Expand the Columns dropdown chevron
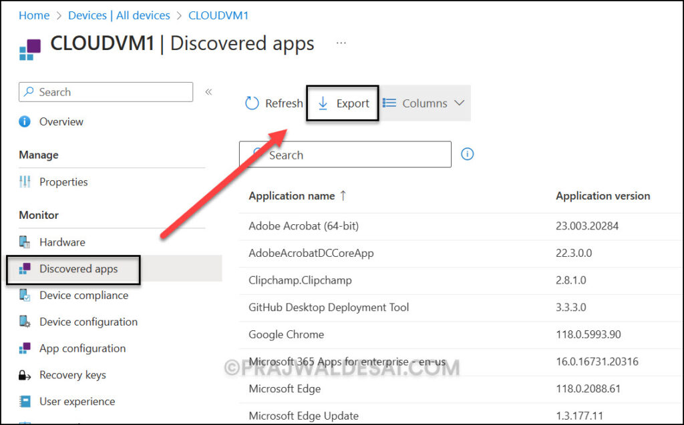Screen dimensions: 684x425 tap(459, 103)
